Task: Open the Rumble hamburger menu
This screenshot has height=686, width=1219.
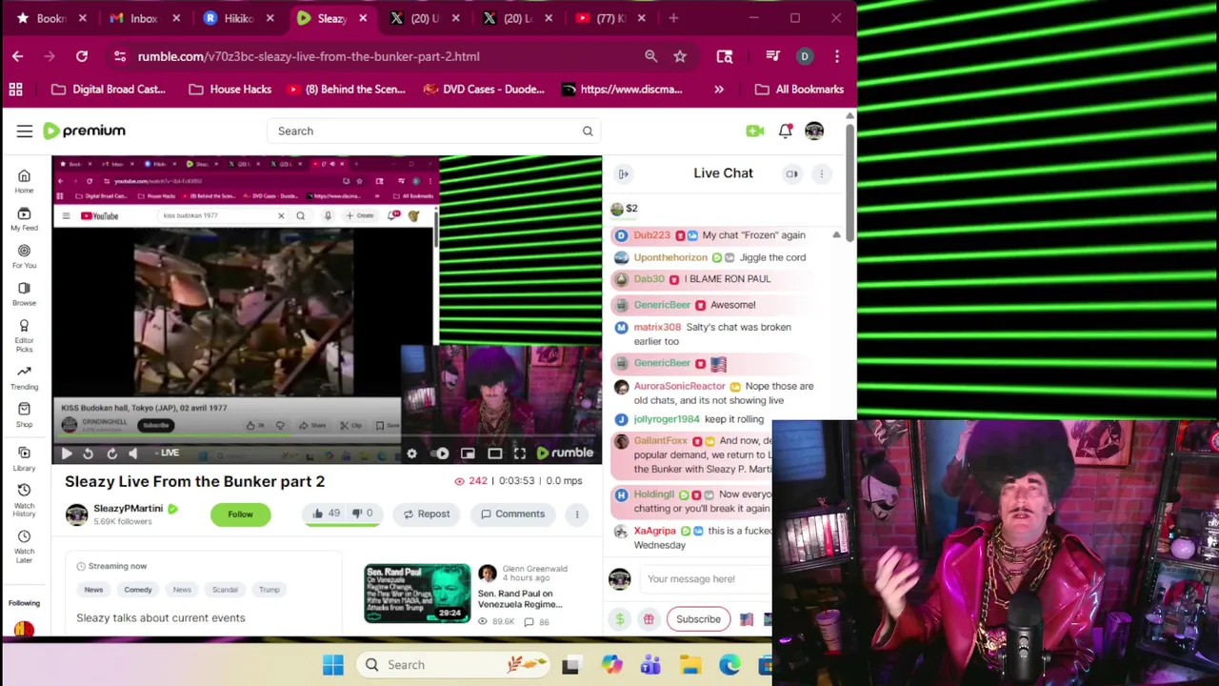Action: [x=25, y=131]
